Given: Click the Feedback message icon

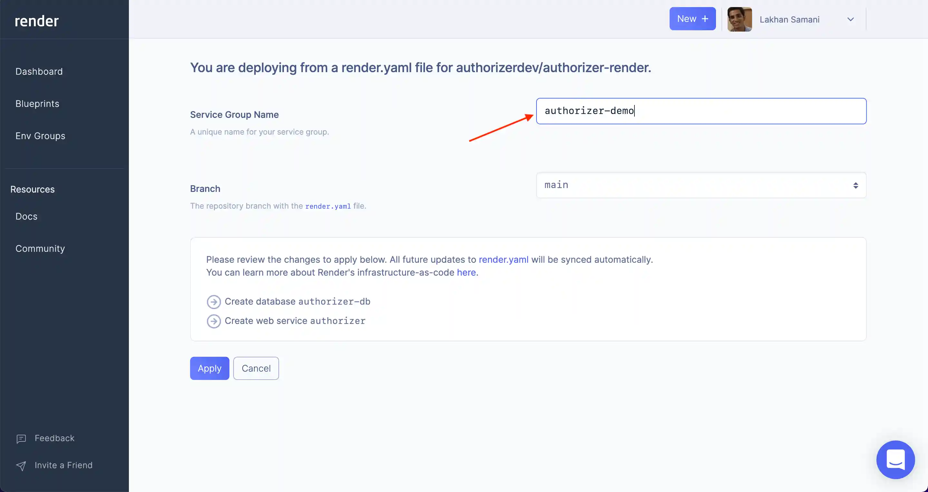Looking at the screenshot, I should (21, 438).
